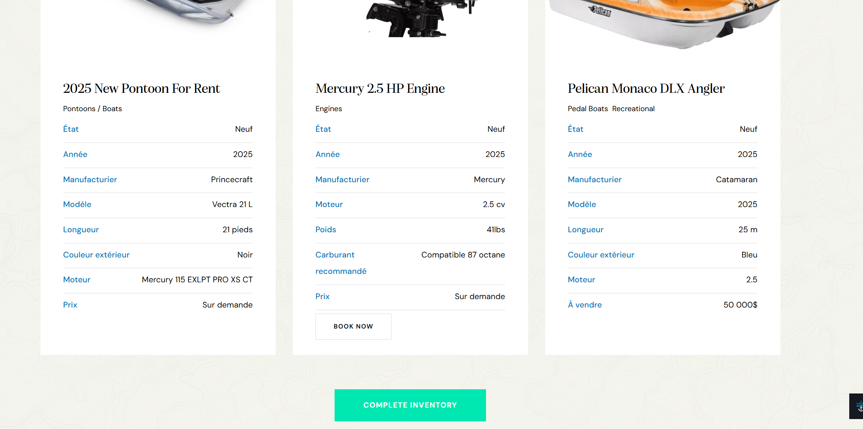This screenshot has height=429, width=863.
Task: Click the Carburant recommandé label
Action: pos(341,263)
